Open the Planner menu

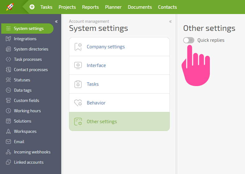coord(113,7)
